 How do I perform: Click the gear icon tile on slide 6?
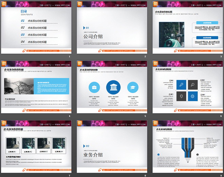(x=193, y=96)
